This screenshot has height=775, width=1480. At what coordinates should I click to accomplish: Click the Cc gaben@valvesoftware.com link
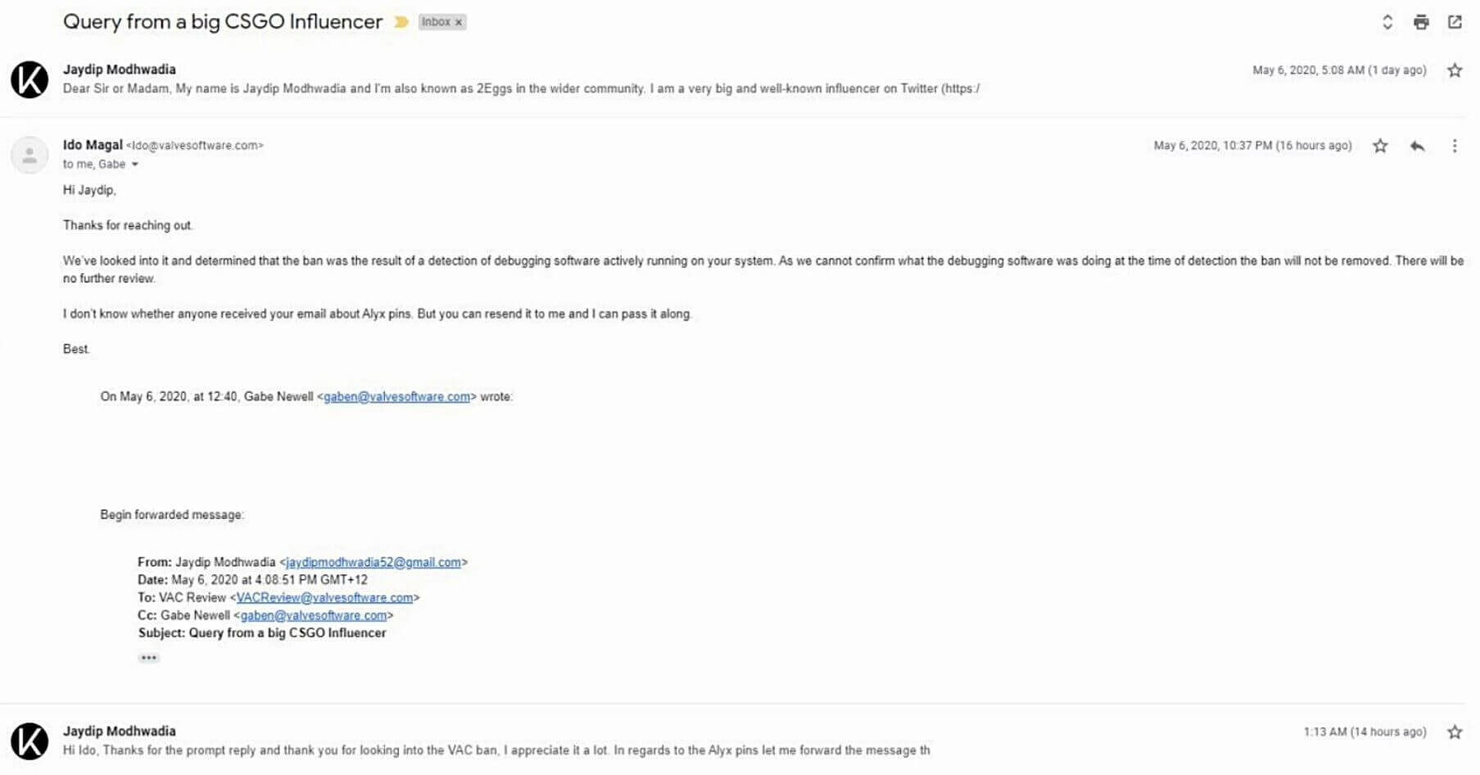pos(314,615)
